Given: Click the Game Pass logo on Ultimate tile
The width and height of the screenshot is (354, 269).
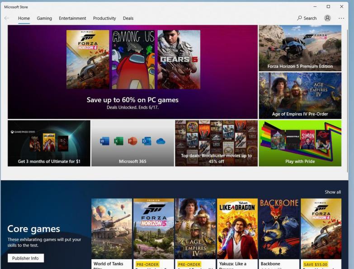Looking at the screenshot, I should [x=23, y=132].
